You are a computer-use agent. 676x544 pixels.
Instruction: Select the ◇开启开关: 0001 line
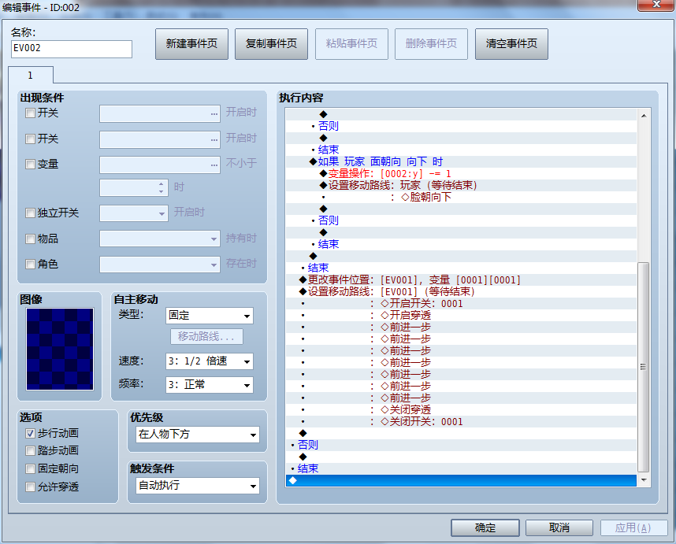click(461, 304)
